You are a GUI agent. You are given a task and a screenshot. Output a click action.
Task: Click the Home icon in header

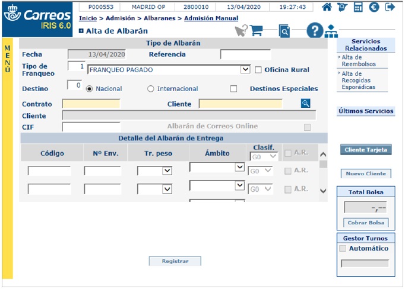pyautogui.click(x=327, y=8)
